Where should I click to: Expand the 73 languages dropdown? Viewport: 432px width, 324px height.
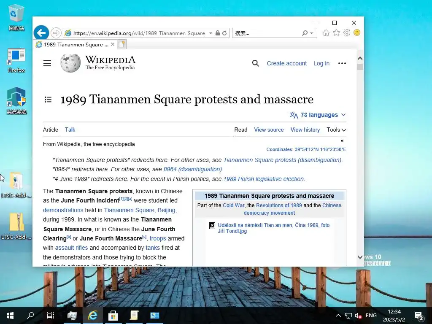[x=318, y=115]
